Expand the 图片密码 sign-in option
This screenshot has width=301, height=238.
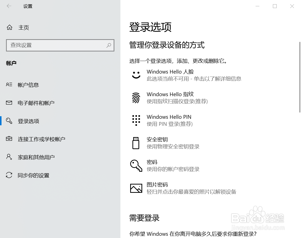coord(183,188)
